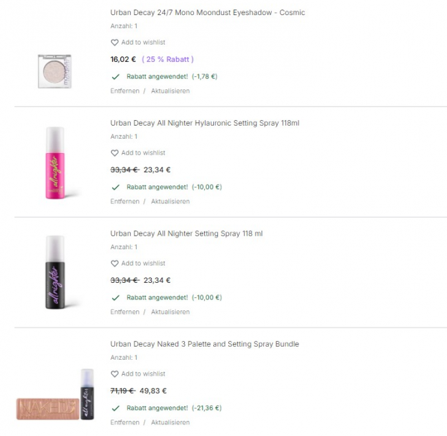The width and height of the screenshot is (447, 436).
Task: Remove Moondust Eyeshadow via Entfernen
Action: (124, 91)
